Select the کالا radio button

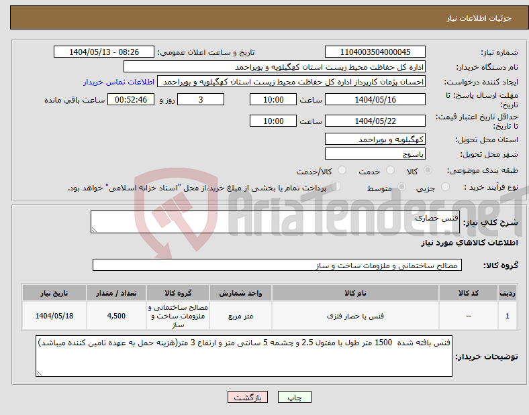point(428,170)
